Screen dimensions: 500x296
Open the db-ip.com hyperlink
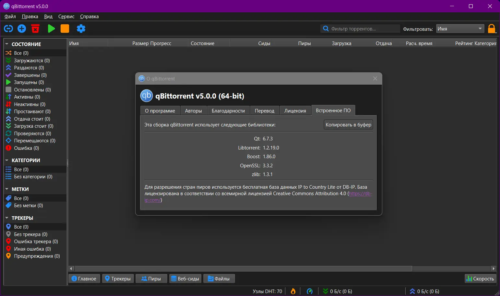(360, 194)
